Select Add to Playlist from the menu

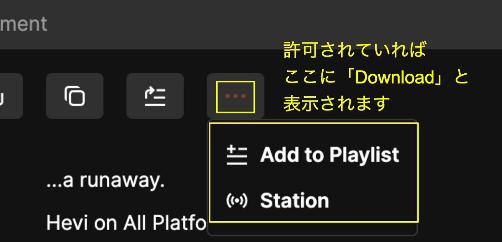pyautogui.click(x=313, y=155)
